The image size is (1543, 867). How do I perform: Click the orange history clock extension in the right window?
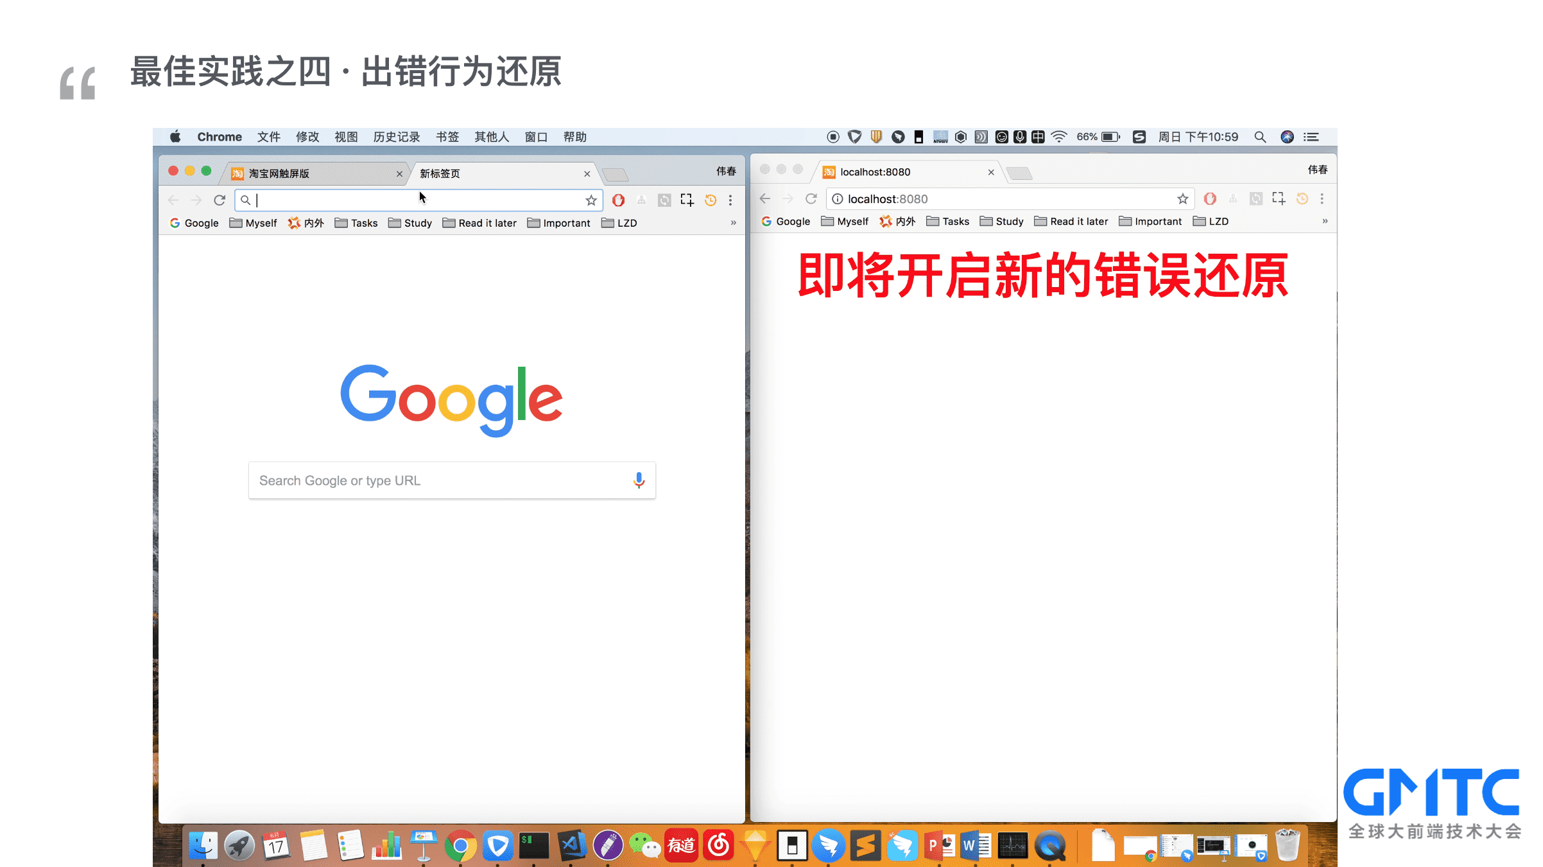1302,199
